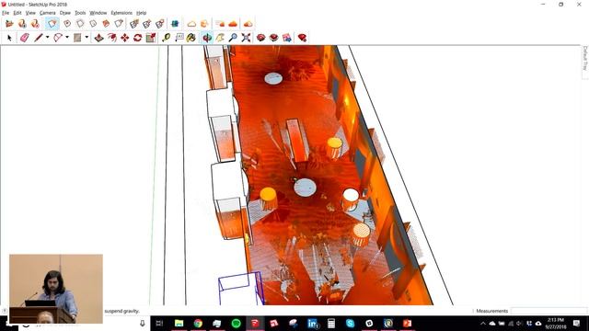Open Skype from the taskbar
This screenshot has width=589, height=331.
tap(350, 323)
